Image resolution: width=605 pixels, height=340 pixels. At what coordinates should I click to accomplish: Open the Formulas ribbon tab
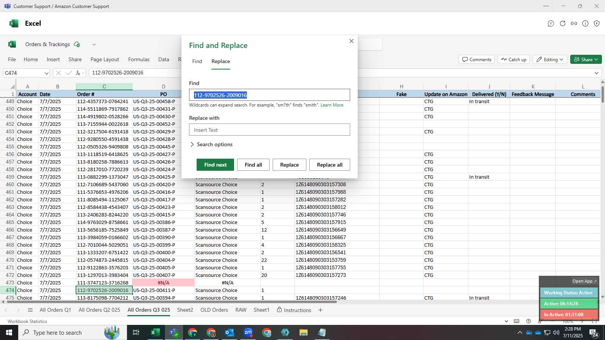(139, 59)
